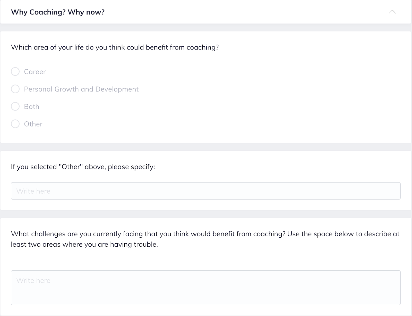Click the 'Why Coaching? Why now?' header title
This screenshot has height=316, width=412.
coord(58,12)
